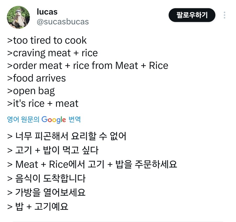
Task: Tap the 팔로우하기 follow button
Action: (x=192, y=15)
